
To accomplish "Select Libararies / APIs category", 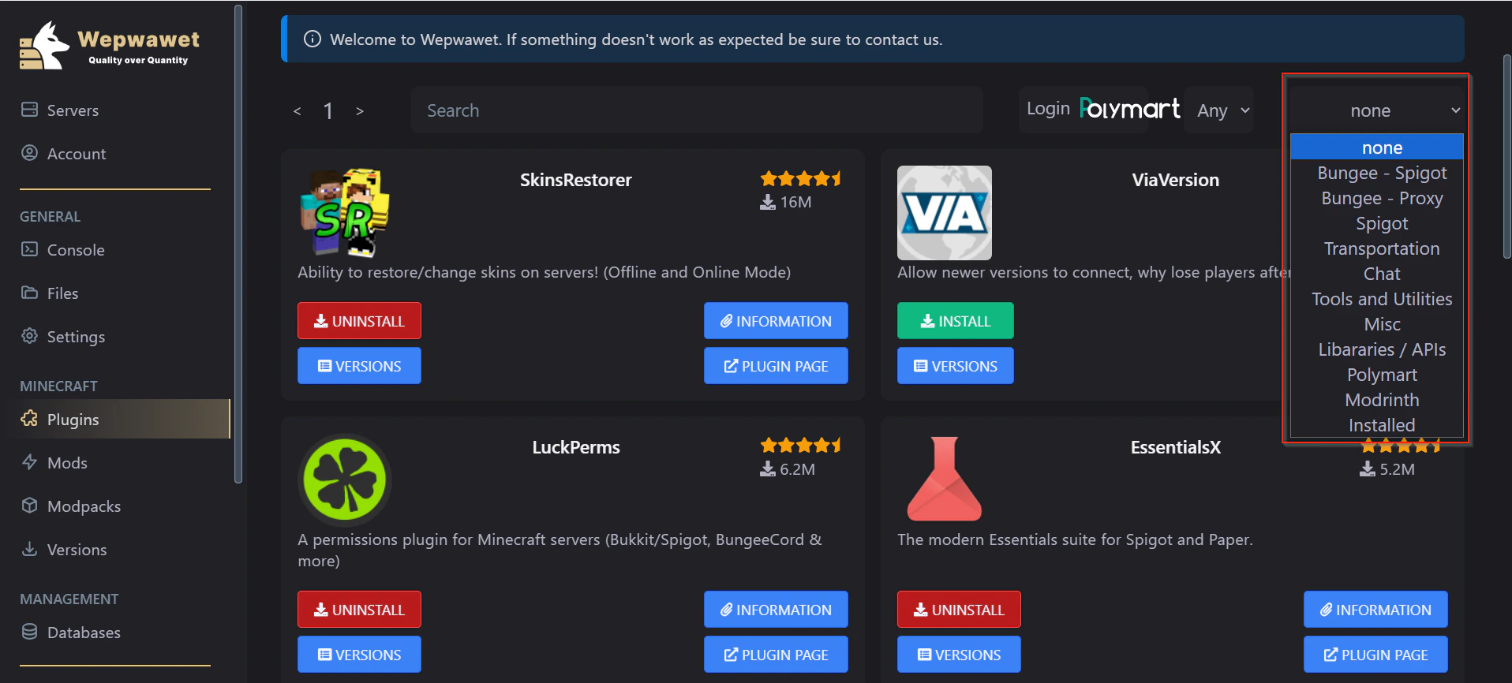I will coord(1377,349).
